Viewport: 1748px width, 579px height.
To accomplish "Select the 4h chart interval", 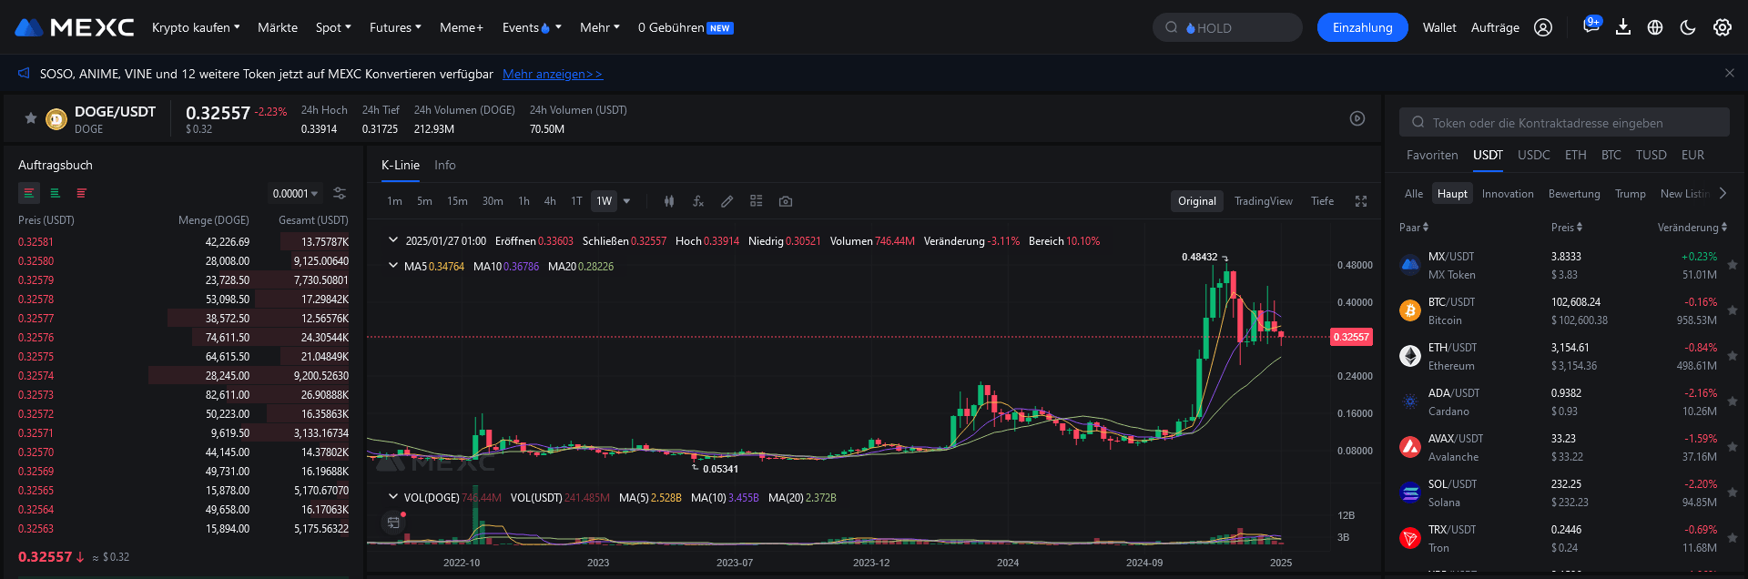I will tap(550, 201).
